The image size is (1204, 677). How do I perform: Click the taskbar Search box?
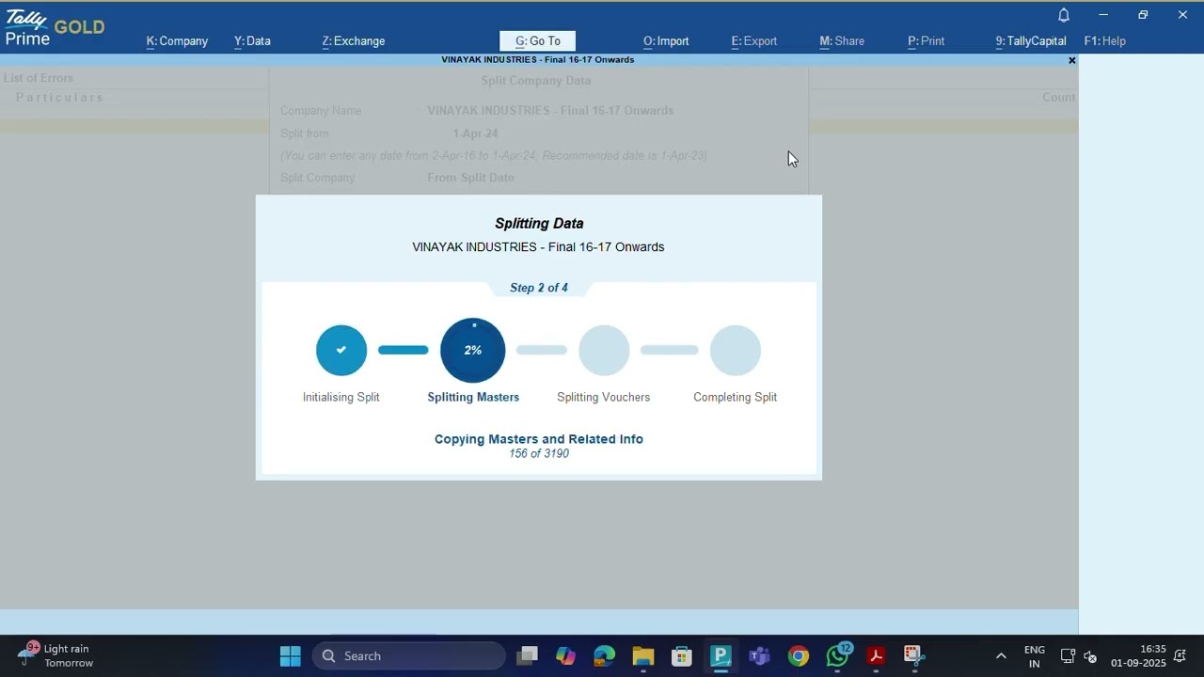click(x=409, y=656)
